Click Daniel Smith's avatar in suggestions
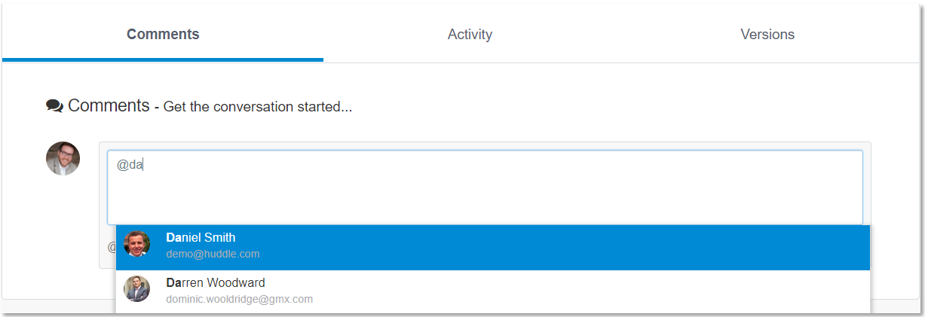 click(137, 244)
